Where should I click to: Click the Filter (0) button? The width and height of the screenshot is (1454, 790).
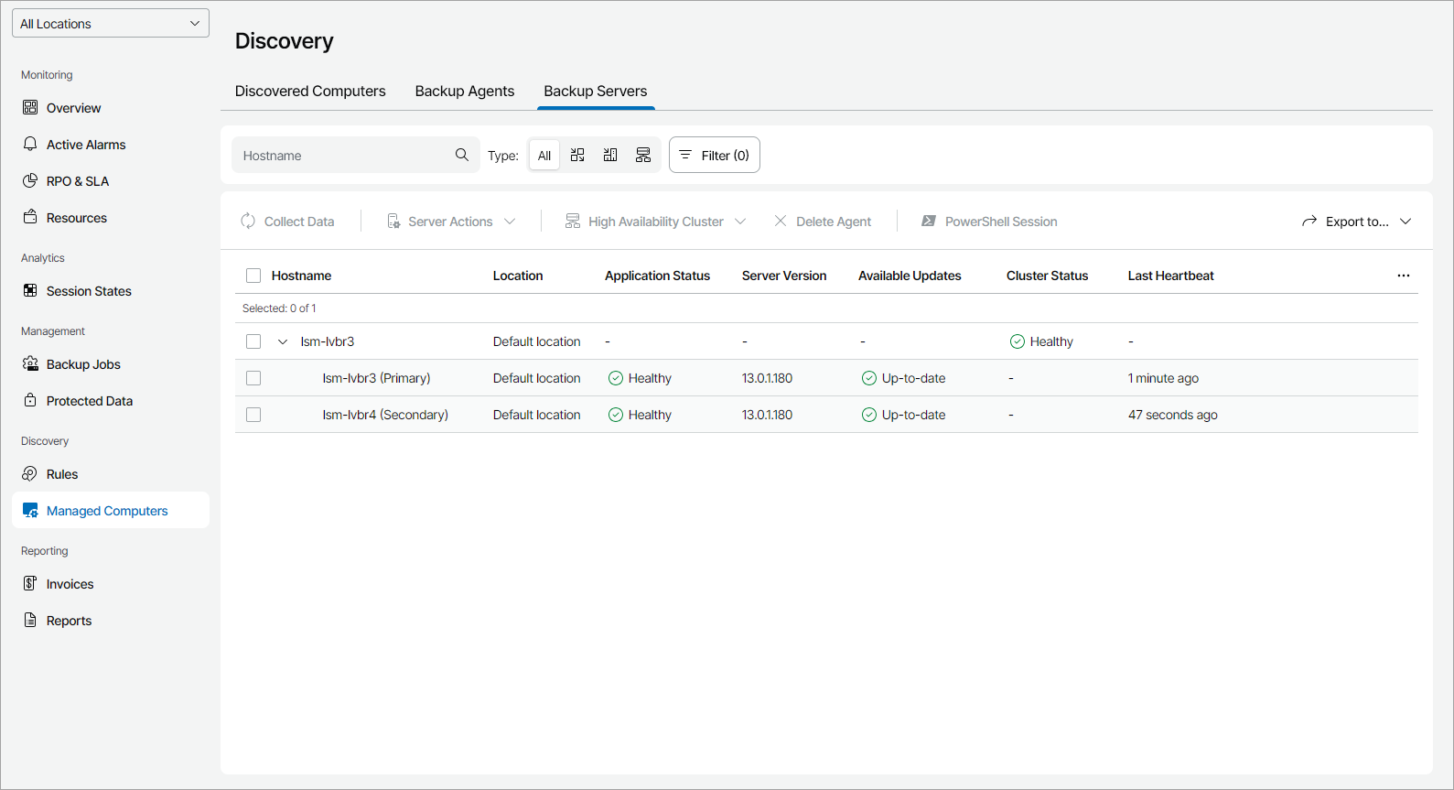click(x=715, y=155)
